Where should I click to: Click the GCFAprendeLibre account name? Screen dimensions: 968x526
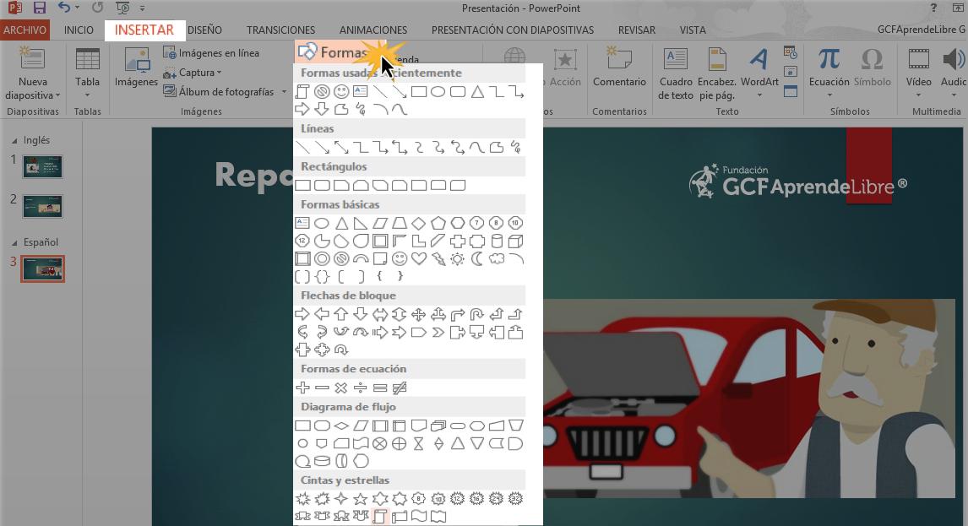[x=921, y=30]
